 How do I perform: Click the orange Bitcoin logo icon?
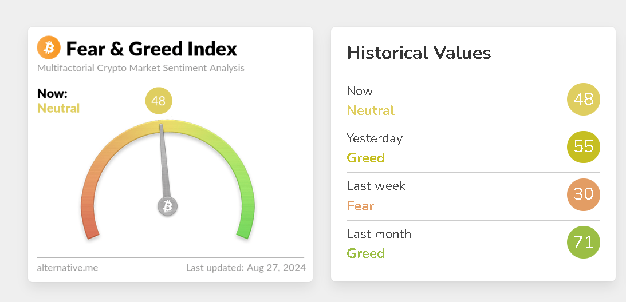pyautogui.click(x=49, y=48)
